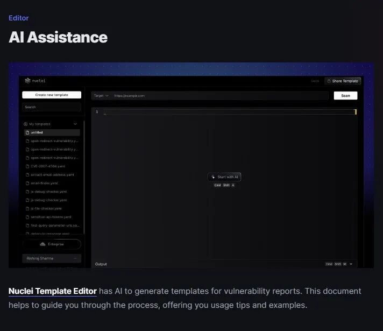383x331 pixels.
Task: Click the ellipsis beside Rishiraj Sharma
Action: 75,258
